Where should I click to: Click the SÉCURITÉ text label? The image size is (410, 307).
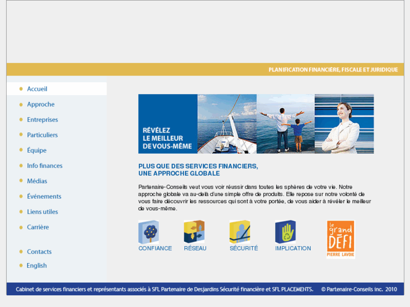pyautogui.click(x=244, y=248)
